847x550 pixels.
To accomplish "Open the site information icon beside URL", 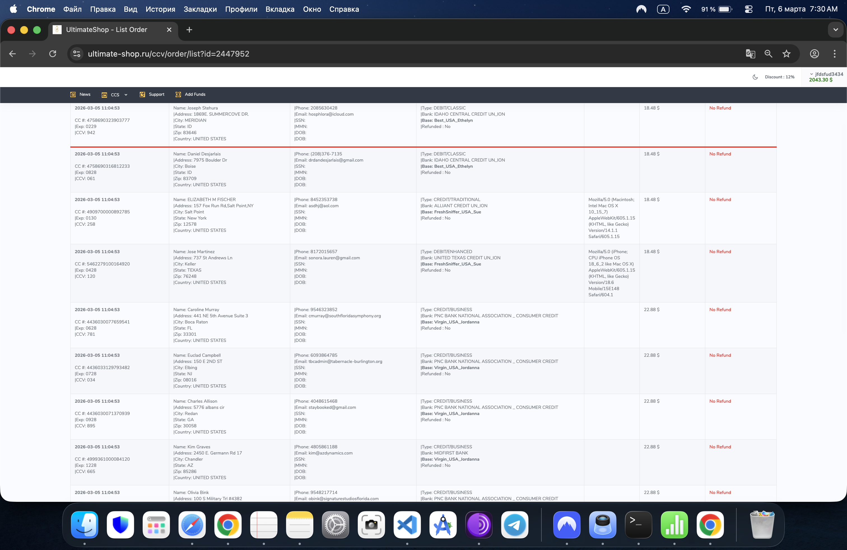I will [x=76, y=54].
